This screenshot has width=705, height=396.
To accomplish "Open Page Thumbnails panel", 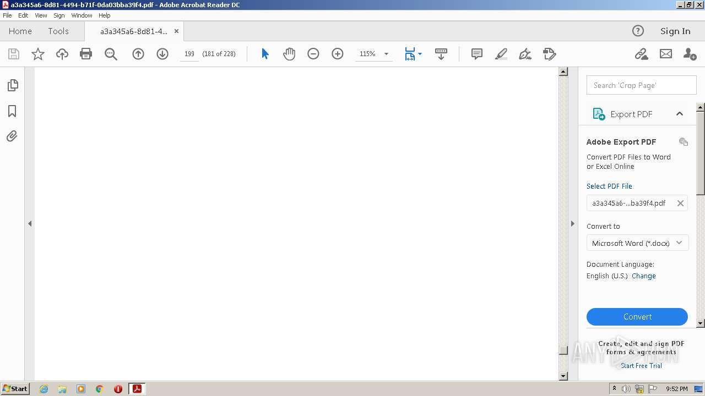I will 12,85.
